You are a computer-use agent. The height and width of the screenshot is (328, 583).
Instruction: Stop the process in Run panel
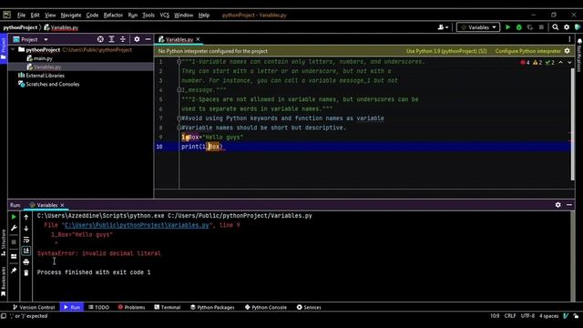point(14,242)
